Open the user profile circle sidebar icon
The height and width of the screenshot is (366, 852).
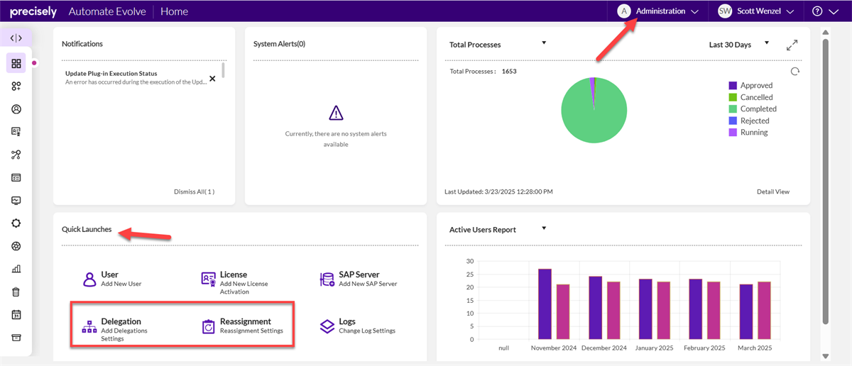point(16,109)
